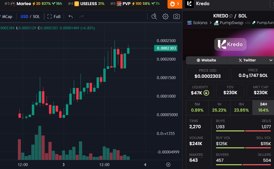This screenshot has height=169, width=274.
Task: Switch chart price to SOL
Action: (x=36, y=16)
